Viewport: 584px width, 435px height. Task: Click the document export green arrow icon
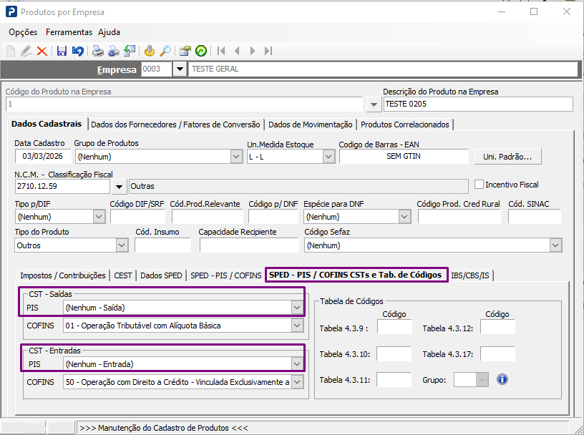(130, 51)
